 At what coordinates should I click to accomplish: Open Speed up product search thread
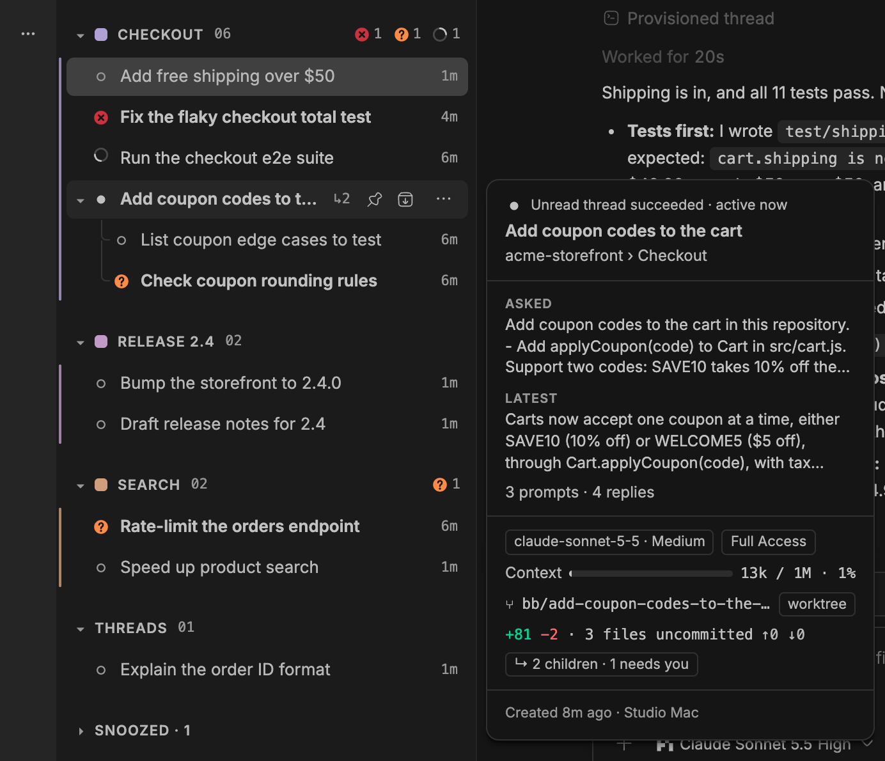(267, 567)
